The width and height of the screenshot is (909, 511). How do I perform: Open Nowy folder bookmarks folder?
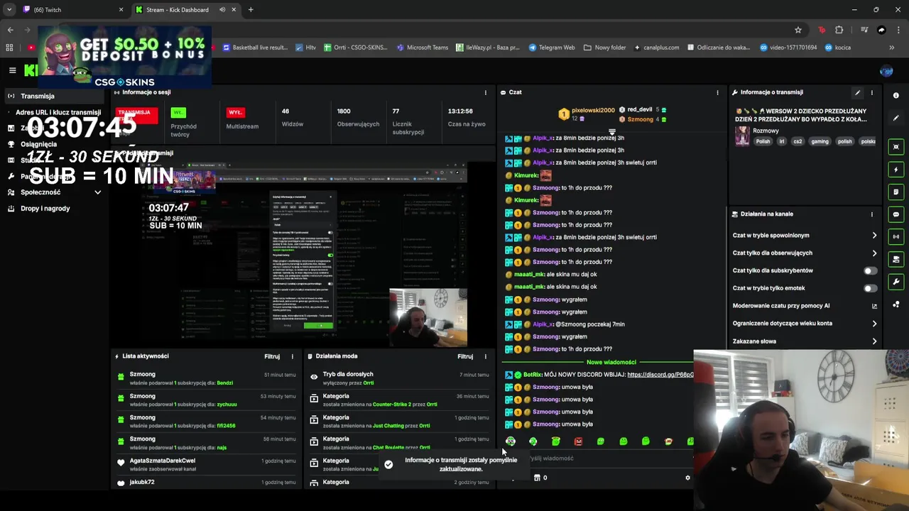pos(605,48)
